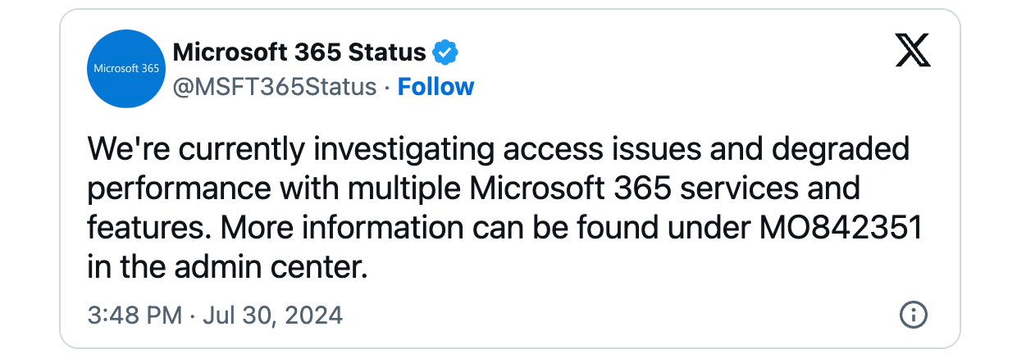Viewport: 1017px width, 354px height.
Task: Click the blue verified checkmark badge
Action: [445, 53]
